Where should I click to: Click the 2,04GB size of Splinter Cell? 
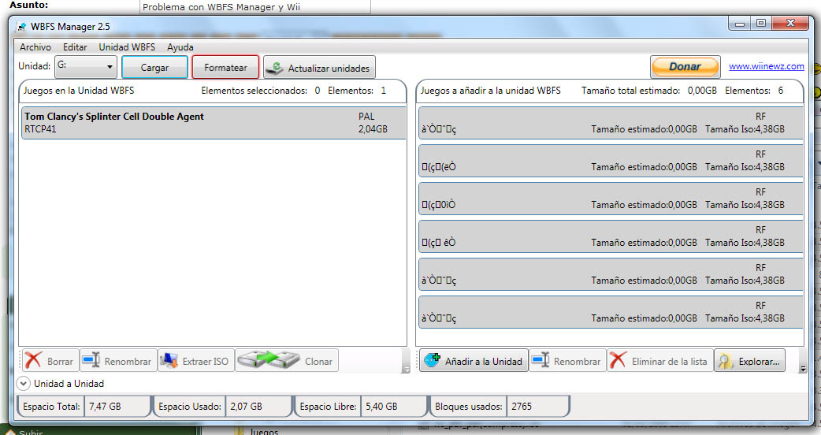pos(373,129)
